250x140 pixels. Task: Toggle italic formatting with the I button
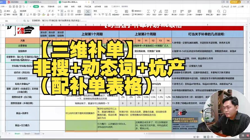tap(24, 15)
